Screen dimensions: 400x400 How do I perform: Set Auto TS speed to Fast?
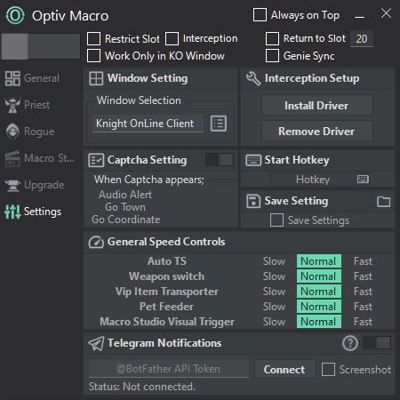coord(363,261)
